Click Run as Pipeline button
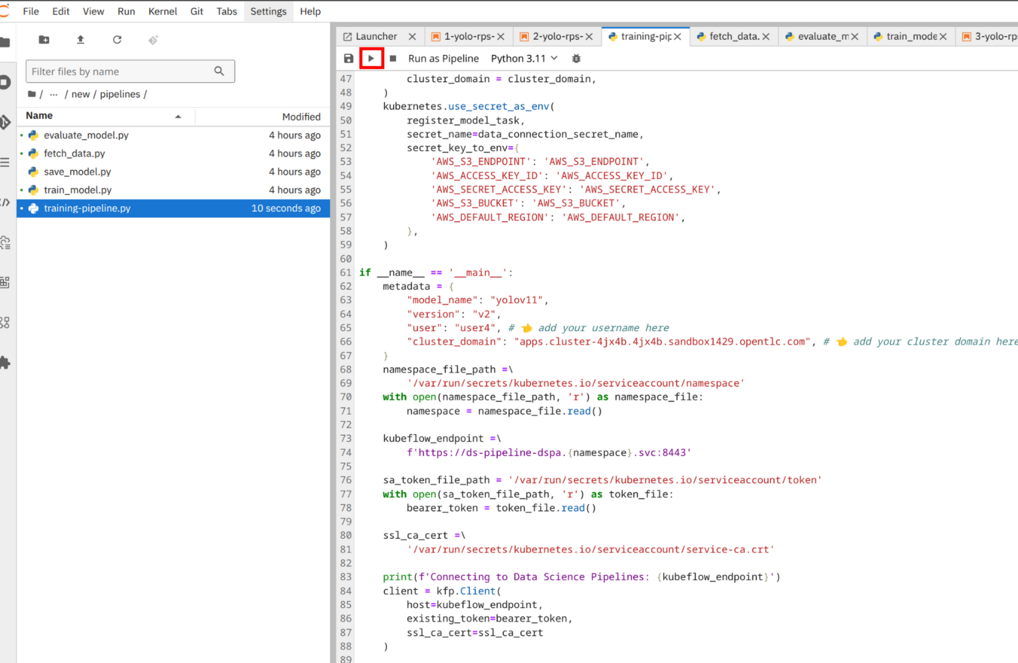 tap(443, 58)
